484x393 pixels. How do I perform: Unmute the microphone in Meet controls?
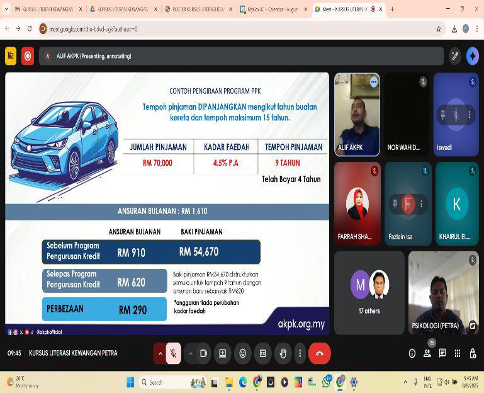click(173, 353)
